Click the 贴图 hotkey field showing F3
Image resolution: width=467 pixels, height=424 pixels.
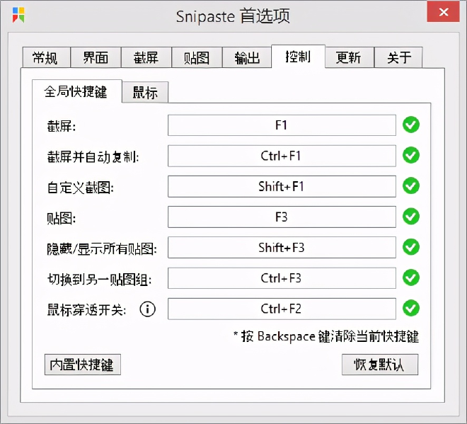pyautogui.click(x=282, y=217)
